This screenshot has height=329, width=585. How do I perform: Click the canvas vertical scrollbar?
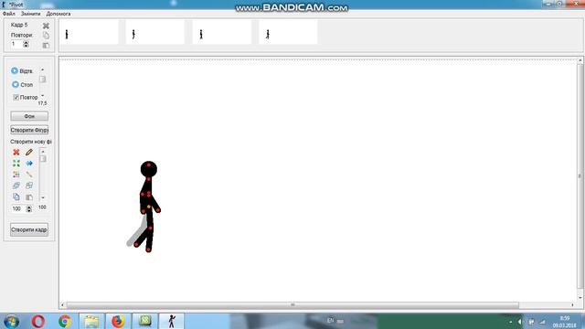point(580,176)
